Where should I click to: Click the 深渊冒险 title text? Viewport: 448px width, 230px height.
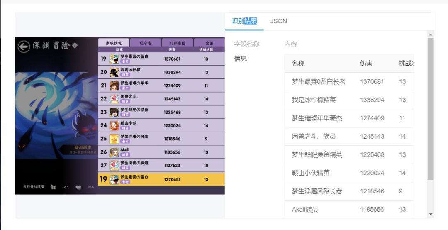(51, 46)
